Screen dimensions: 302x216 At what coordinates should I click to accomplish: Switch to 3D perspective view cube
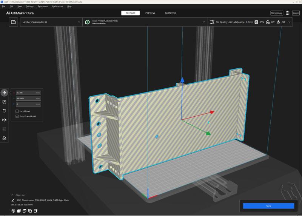13,211
